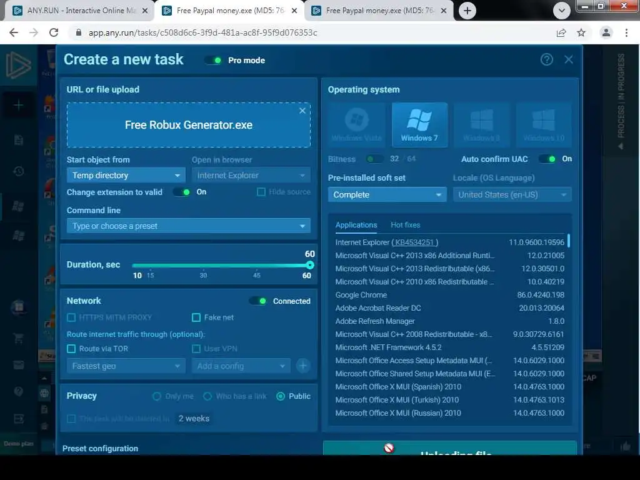Click the add VPN config plus button

click(x=303, y=366)
